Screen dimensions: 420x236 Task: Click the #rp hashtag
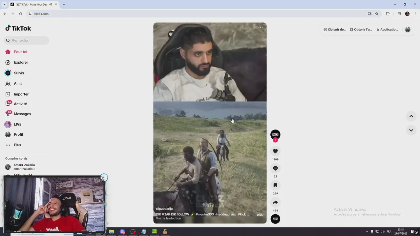tap(234, 214)
